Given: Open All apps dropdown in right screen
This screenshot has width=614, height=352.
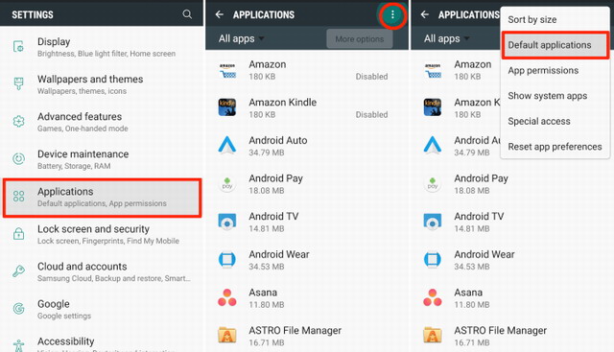Looking at the screenshot, I should coord(446,38).
